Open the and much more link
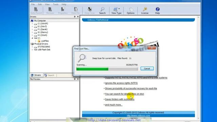 pyautogui.click(x=114, y=105)
